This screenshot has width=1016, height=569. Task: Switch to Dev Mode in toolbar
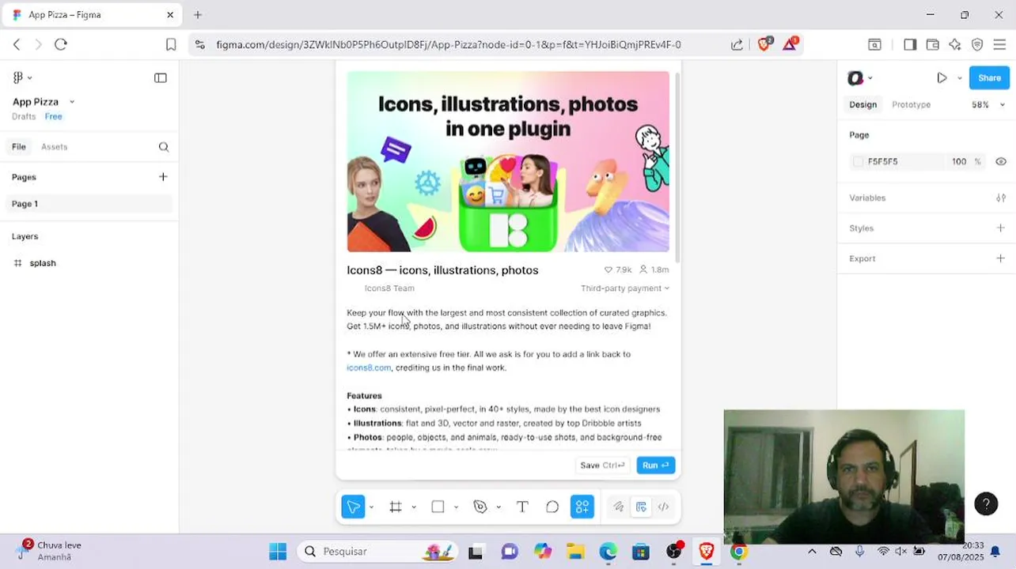click(x=664, y=507)
